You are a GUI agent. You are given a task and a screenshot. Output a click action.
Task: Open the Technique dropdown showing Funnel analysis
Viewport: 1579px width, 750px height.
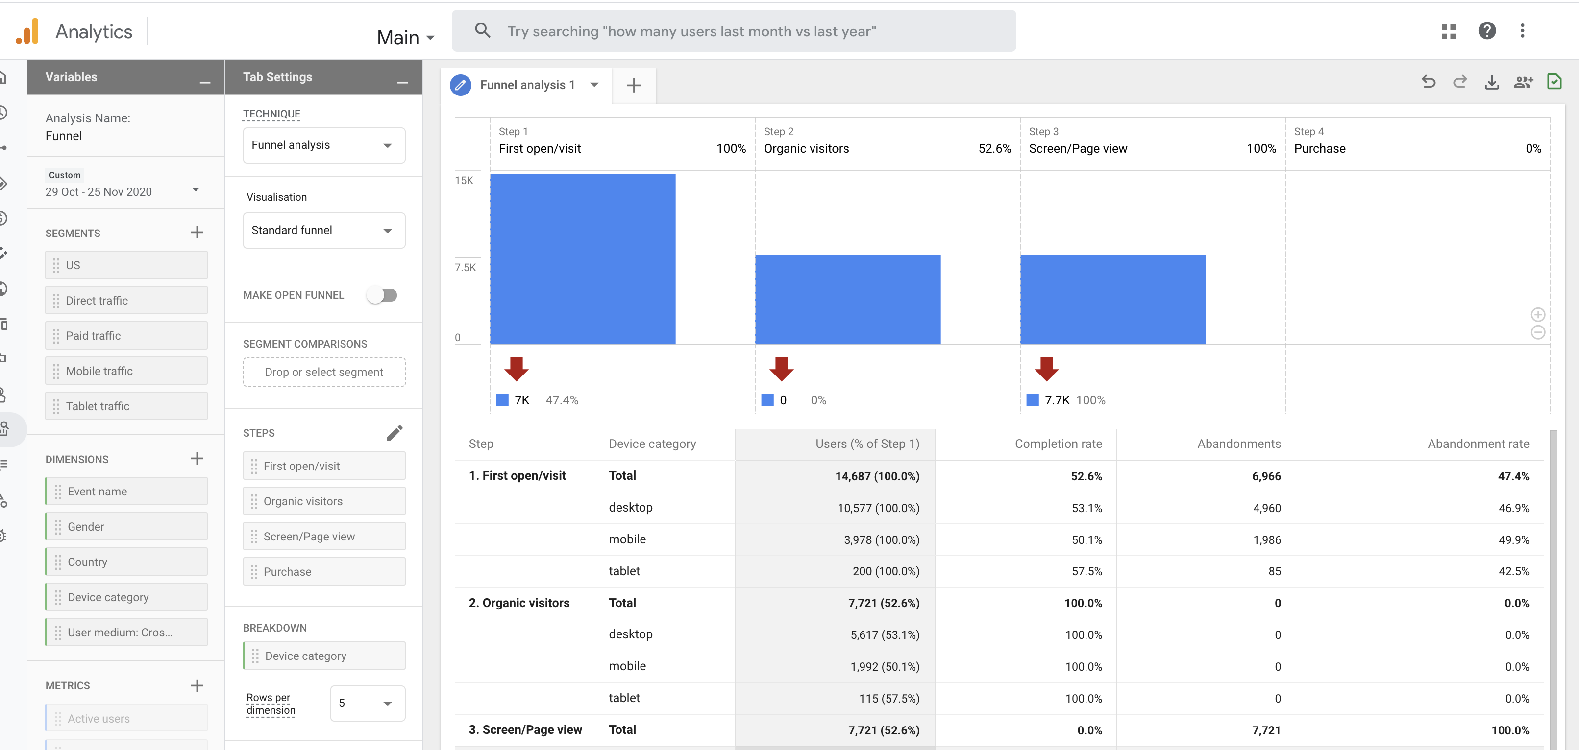(x=323, y=145)
